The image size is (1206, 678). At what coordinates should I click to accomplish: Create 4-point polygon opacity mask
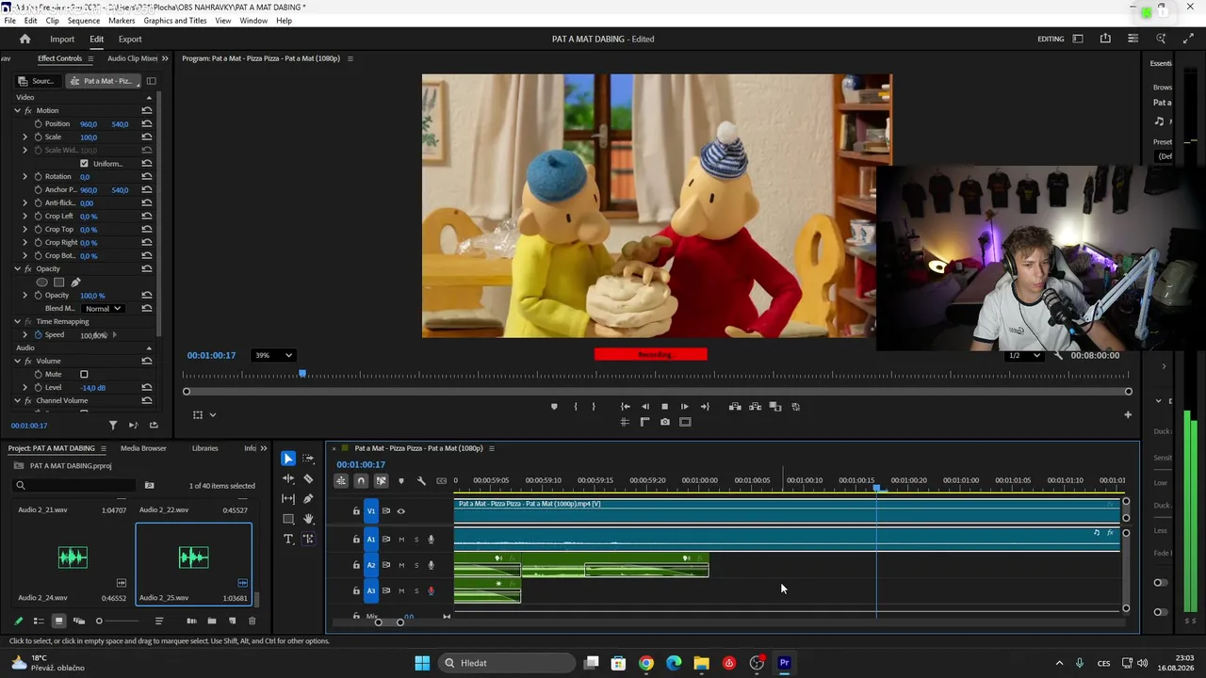58,282
